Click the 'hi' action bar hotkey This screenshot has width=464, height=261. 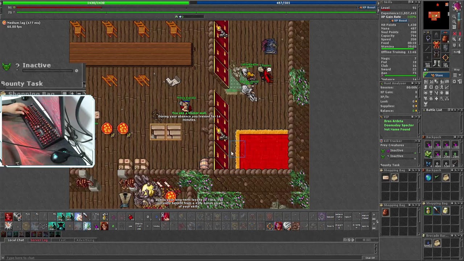148,226
